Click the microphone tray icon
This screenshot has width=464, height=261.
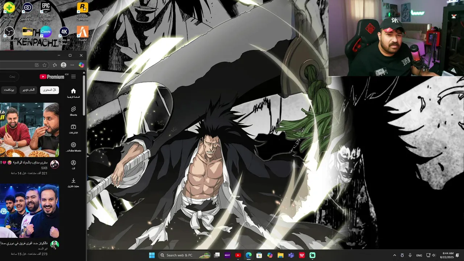[410, 255]
